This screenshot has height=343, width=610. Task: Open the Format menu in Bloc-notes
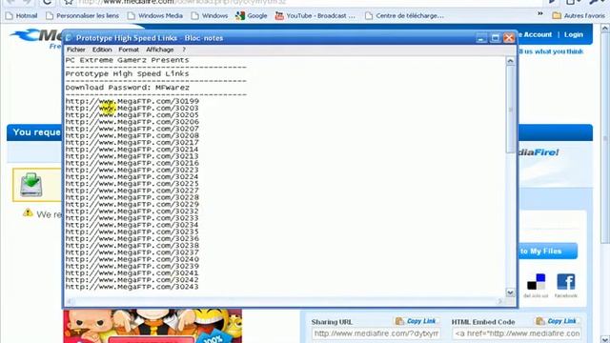[x=129, y=50]
